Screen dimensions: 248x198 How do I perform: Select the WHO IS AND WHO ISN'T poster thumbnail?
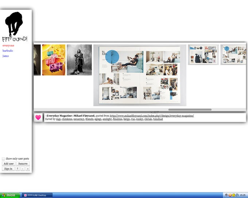[54, 60]
